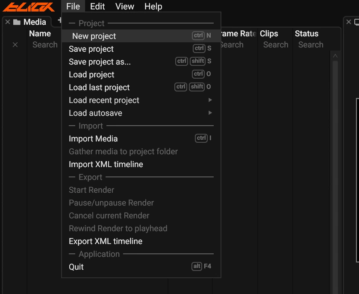This screenshot has width=359, height=294.
Task: Click Start Render menu entry
Action: click(141, 190)
